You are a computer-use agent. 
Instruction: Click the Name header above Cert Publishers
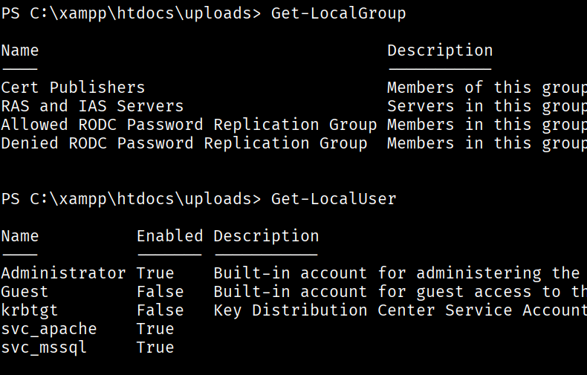click(x=20, y=50)
